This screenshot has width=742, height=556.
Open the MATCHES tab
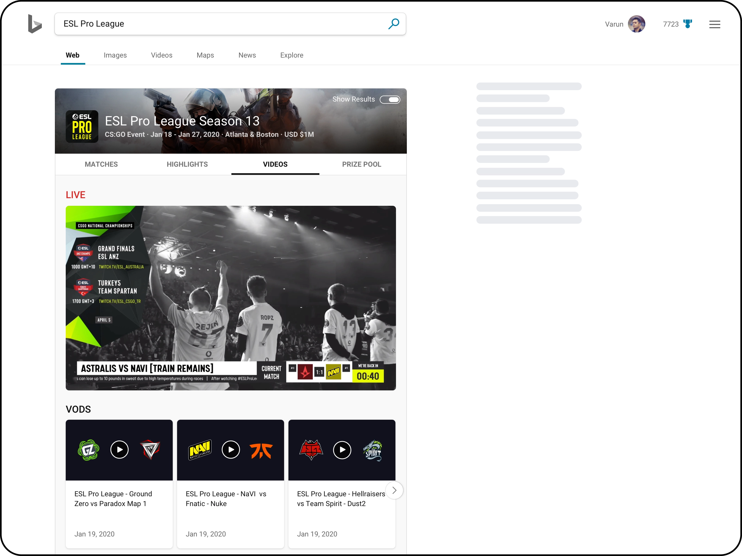coord(101,164)
